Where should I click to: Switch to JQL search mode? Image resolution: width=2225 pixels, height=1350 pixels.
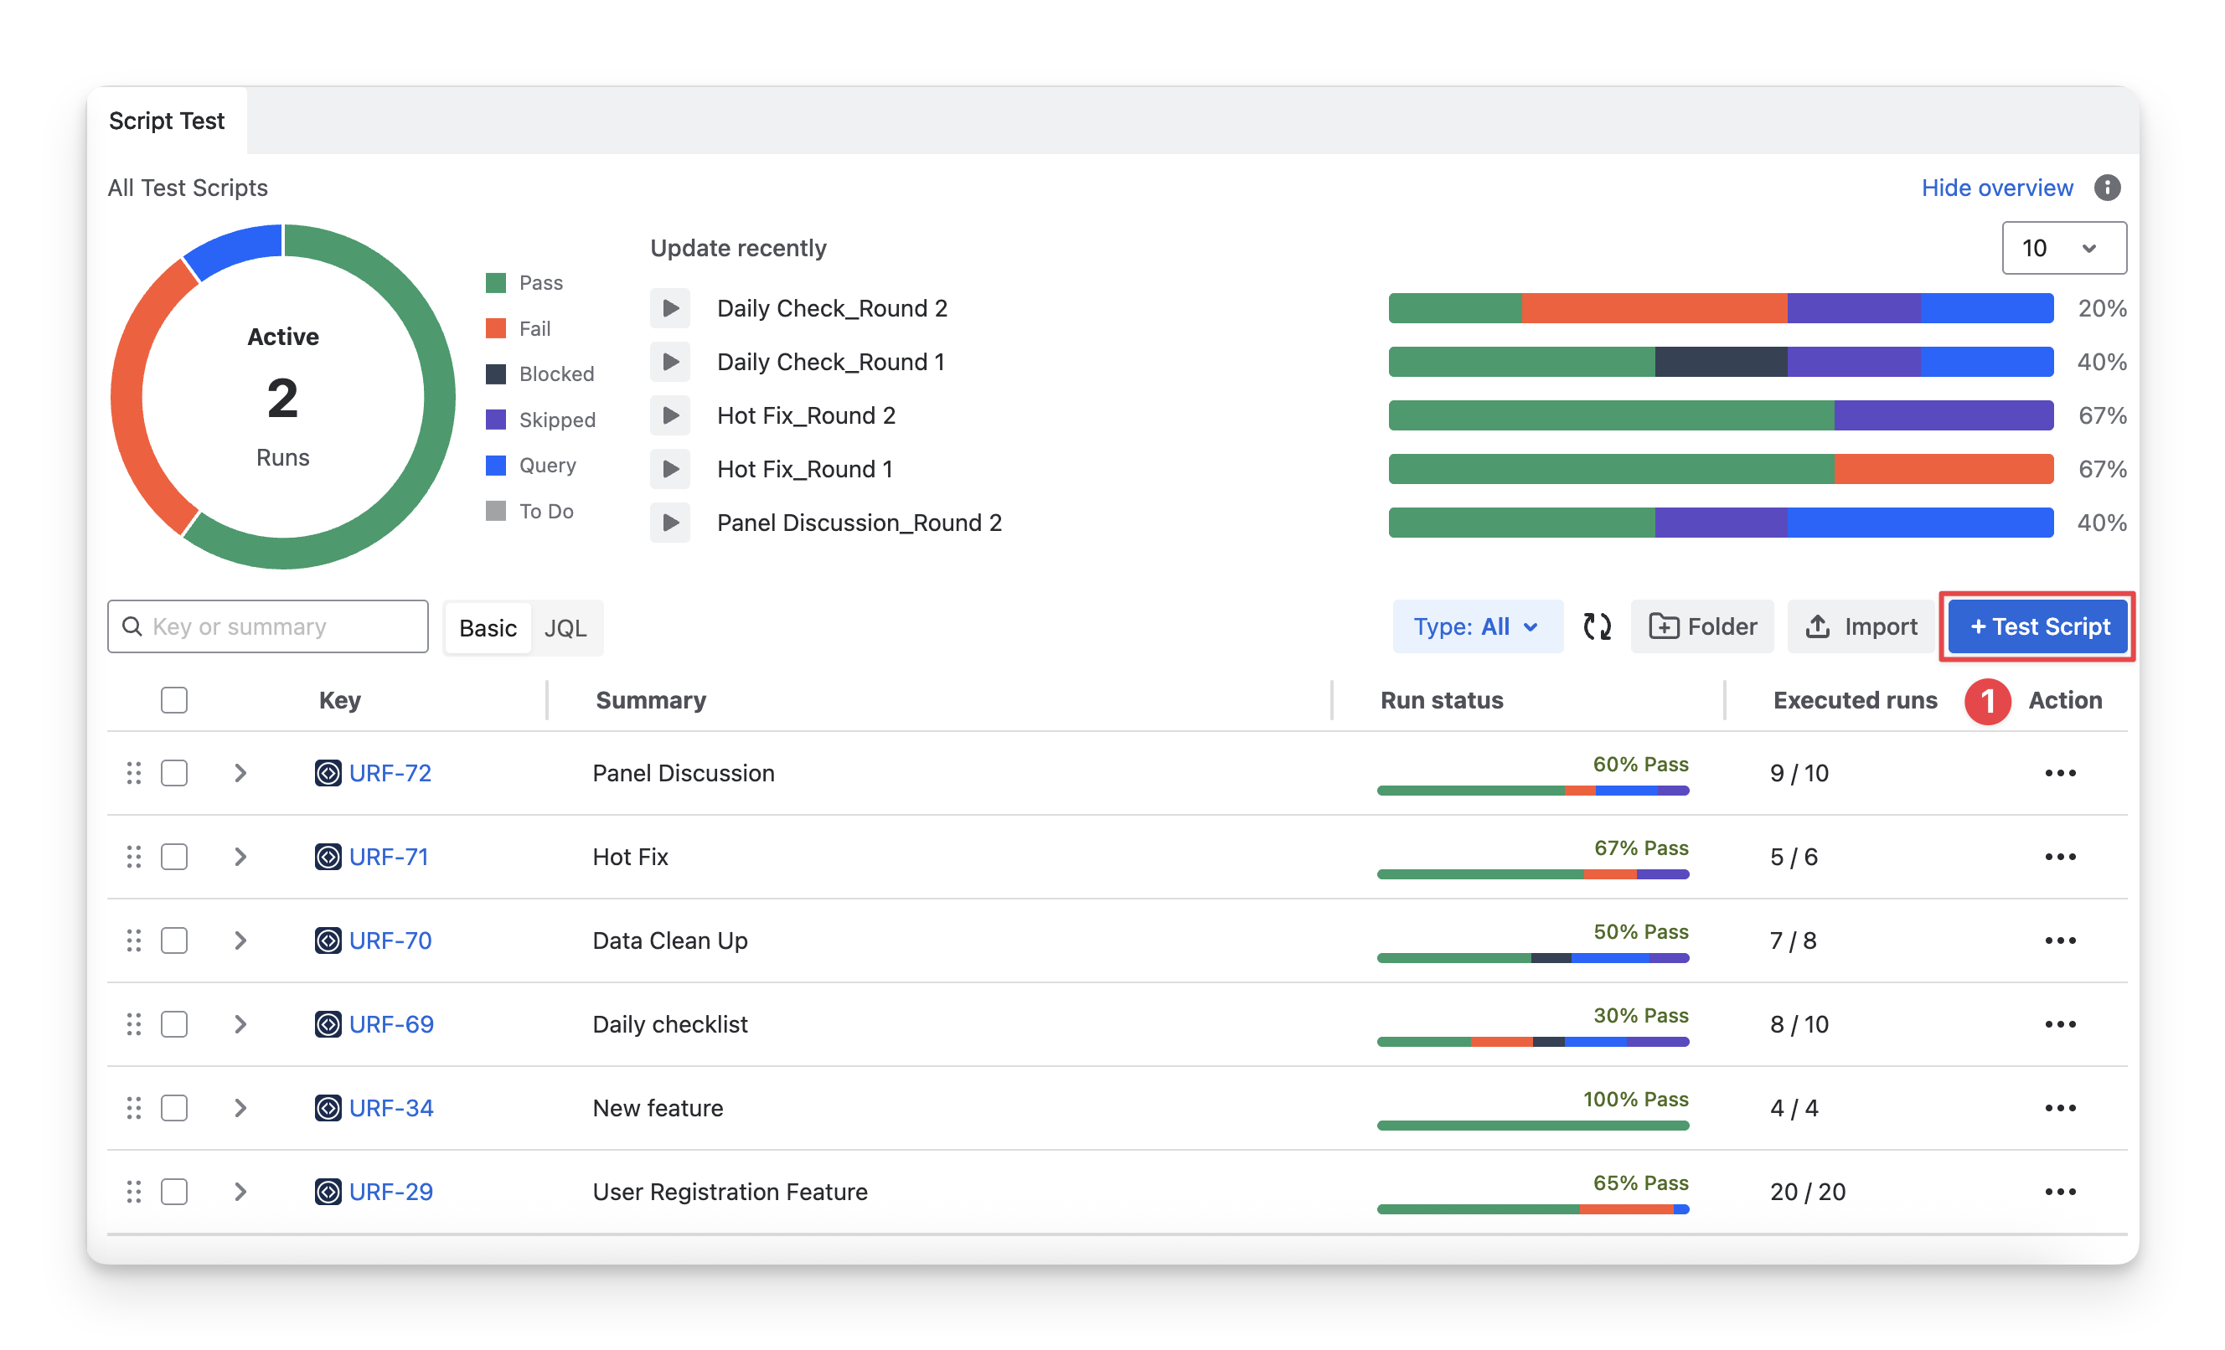click(x=565, y=628)
